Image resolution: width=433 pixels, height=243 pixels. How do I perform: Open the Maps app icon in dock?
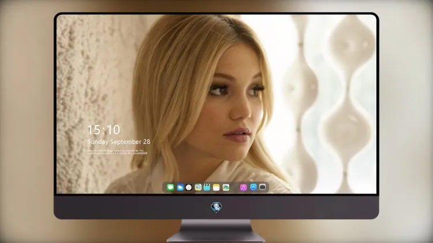coord(198,187)
